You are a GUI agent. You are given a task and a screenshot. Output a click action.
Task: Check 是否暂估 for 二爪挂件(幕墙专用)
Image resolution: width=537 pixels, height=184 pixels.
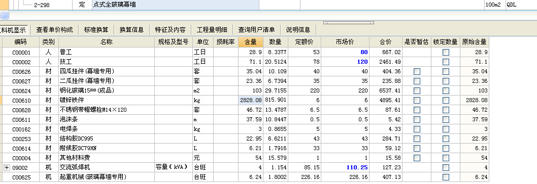[417, 81]
